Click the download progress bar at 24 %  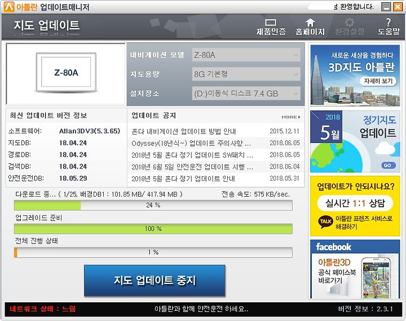pyautogui.click(x=153, y=205)
